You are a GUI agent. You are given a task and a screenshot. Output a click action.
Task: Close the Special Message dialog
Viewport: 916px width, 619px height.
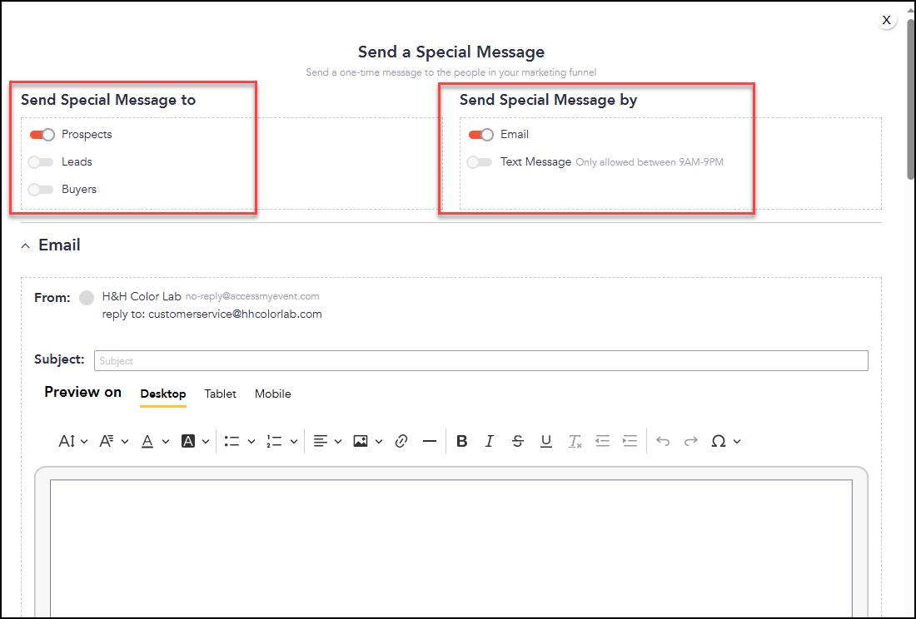pos(886,20)
